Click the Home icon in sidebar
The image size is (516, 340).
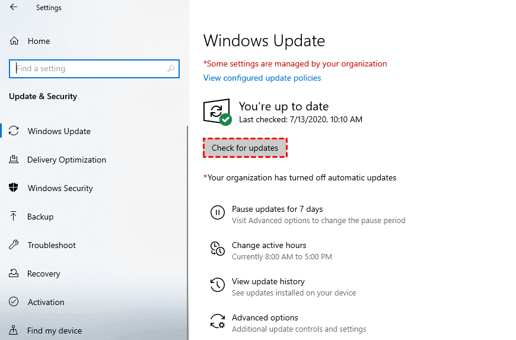coord(14,41)
